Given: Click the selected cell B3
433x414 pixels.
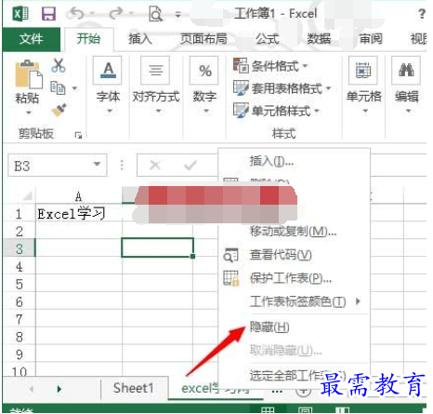Looking at the screenshot, I should pyautogui.click(x=157, y=247).
